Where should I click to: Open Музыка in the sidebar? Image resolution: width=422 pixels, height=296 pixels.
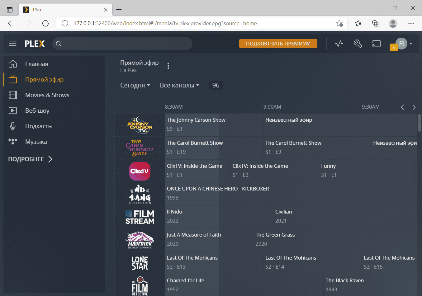click(36, 142)
